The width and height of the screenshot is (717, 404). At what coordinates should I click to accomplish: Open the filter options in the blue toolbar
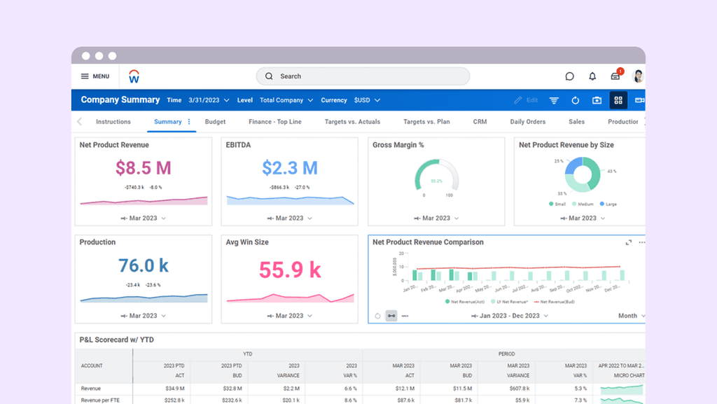(553, 100)
